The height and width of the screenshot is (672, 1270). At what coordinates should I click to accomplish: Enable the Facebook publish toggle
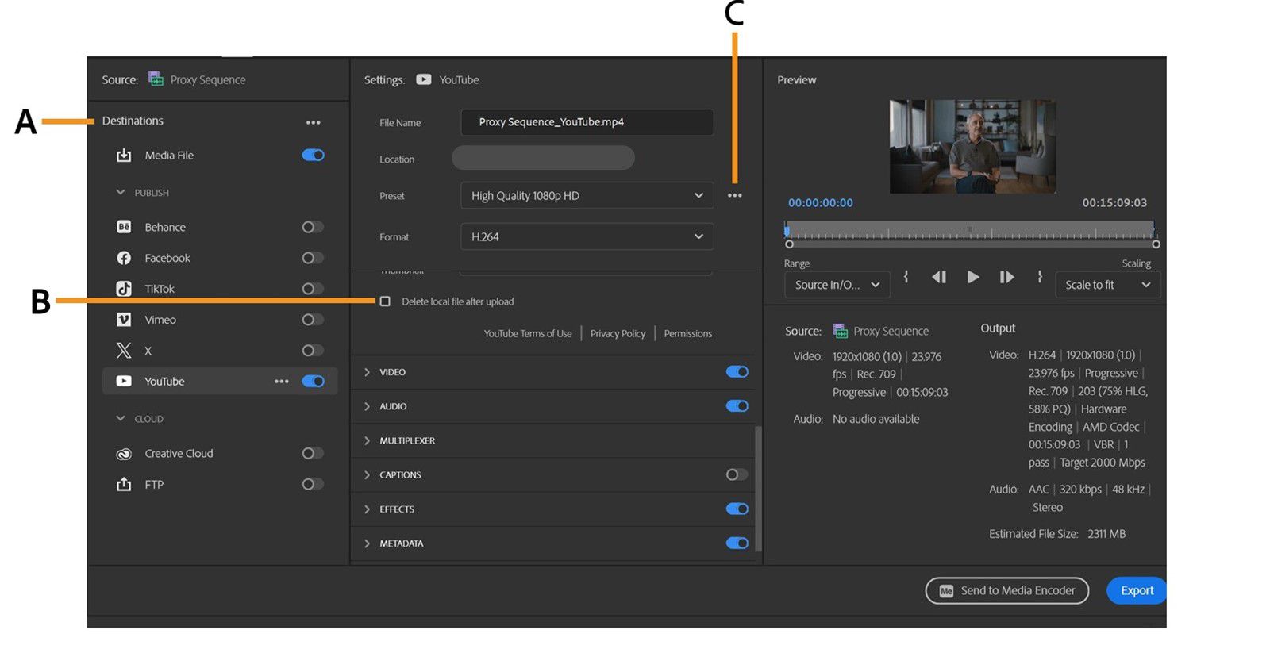tap(312, 258)
